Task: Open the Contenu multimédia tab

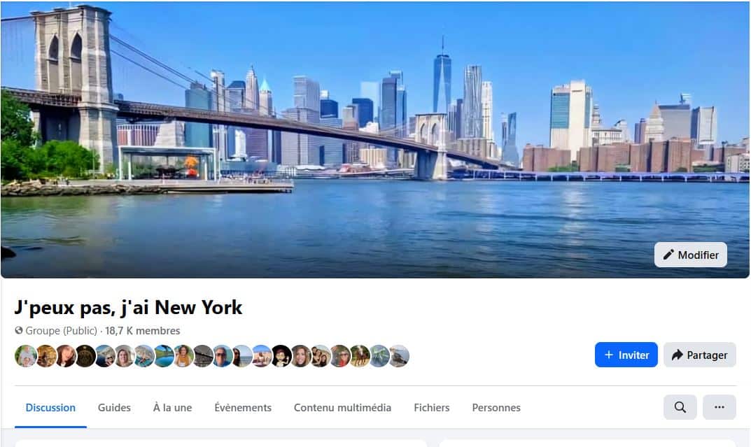Action: pos(342,408)
